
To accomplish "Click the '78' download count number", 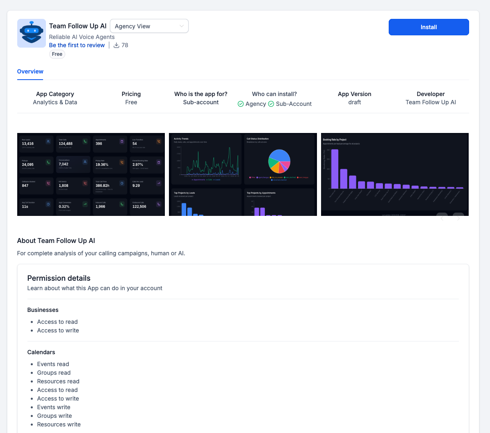I will [125, 46].
